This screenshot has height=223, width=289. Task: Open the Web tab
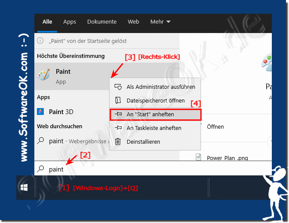click(x=134, y=22)
